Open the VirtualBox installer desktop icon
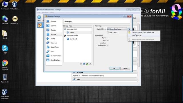This screenshot has height=103, width=183. point(15,5)
